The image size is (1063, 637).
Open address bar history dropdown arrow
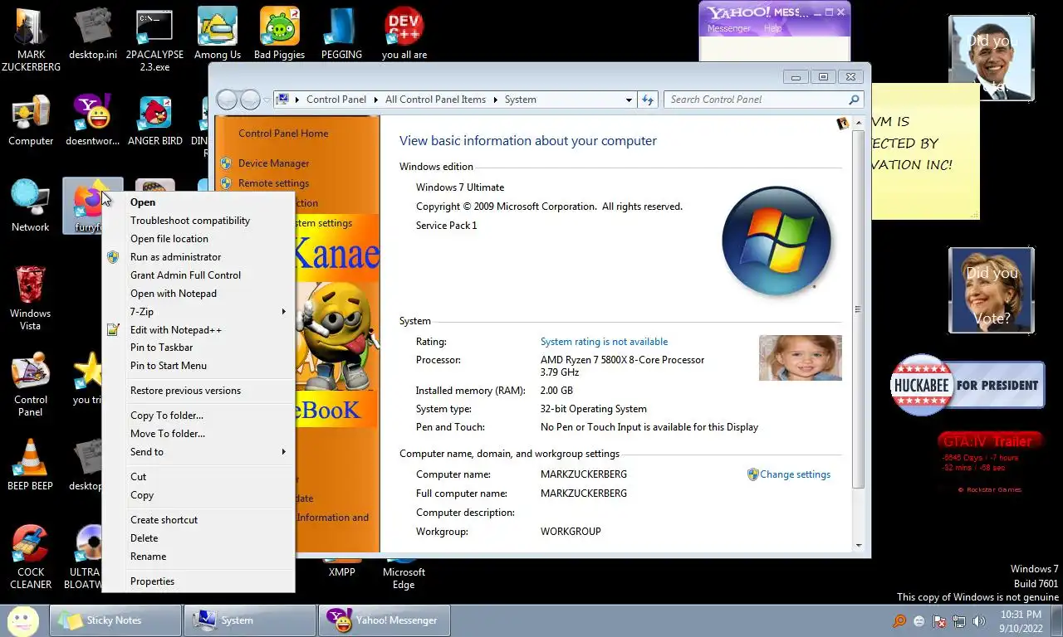[x=629, y=100]
